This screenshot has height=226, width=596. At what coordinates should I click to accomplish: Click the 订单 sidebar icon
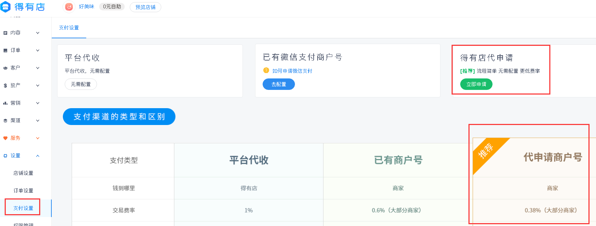[x=5, y=51]
